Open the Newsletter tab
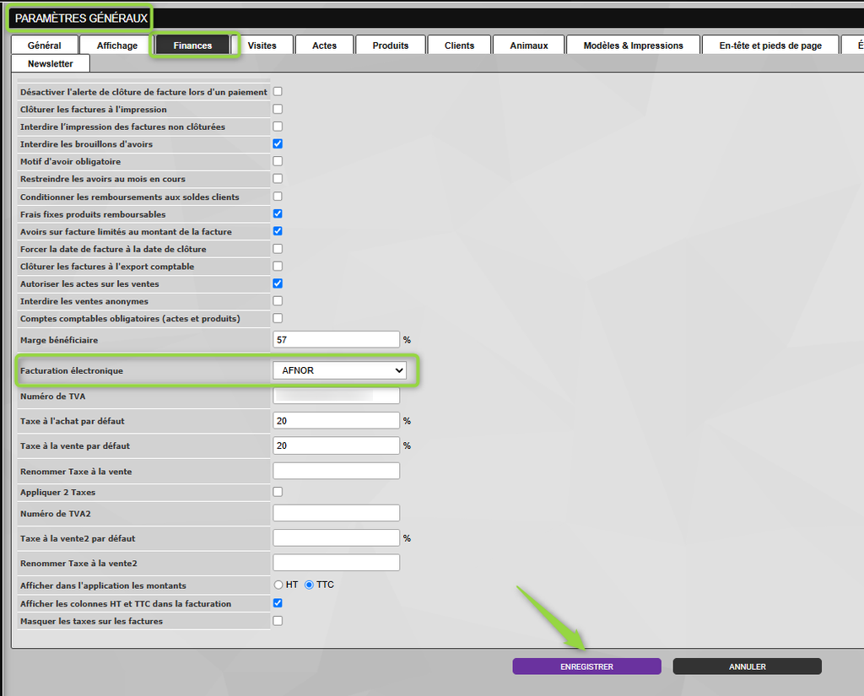The height and width of the screenshot is (696, 864). tap(51, 63)
